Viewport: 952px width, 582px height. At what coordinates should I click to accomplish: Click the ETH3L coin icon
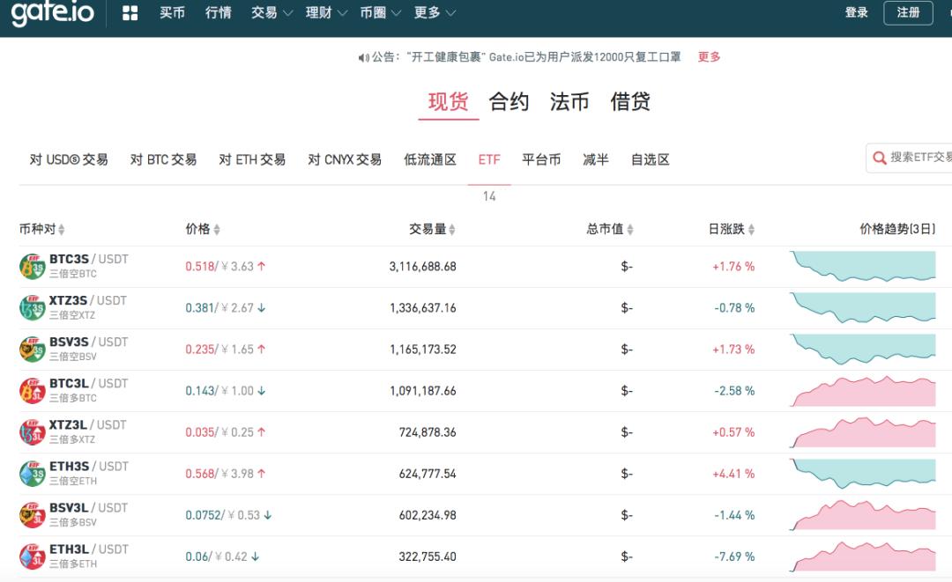click(33, 556)
